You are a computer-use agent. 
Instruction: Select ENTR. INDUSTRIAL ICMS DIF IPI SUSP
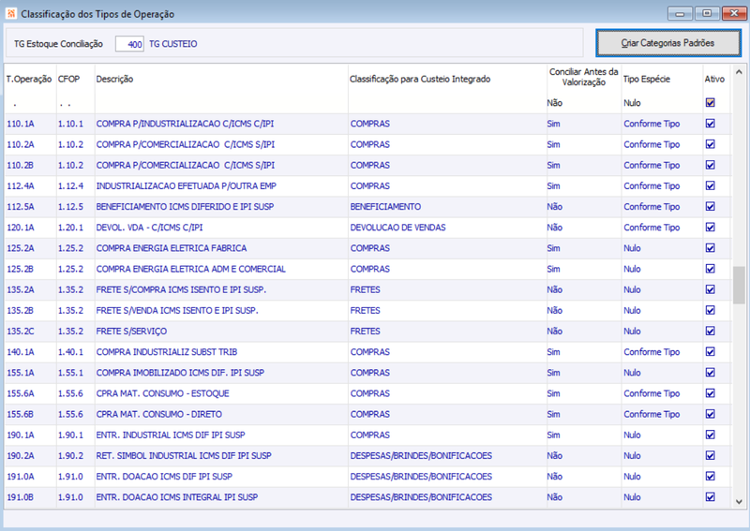tap(171, 435)
